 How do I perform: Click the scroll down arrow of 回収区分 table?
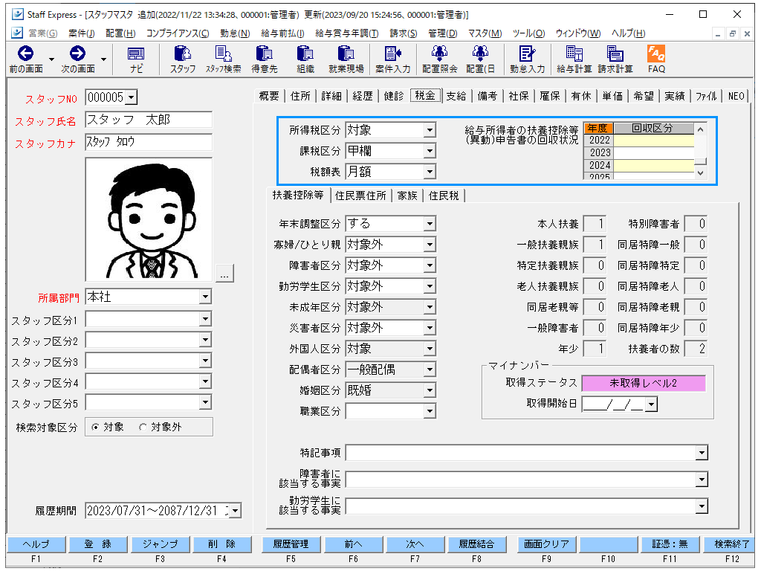coord(700,173)
